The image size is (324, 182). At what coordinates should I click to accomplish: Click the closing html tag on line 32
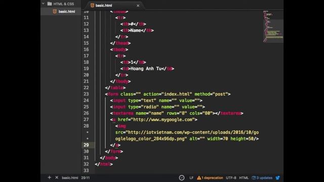[x=104, y=164]
